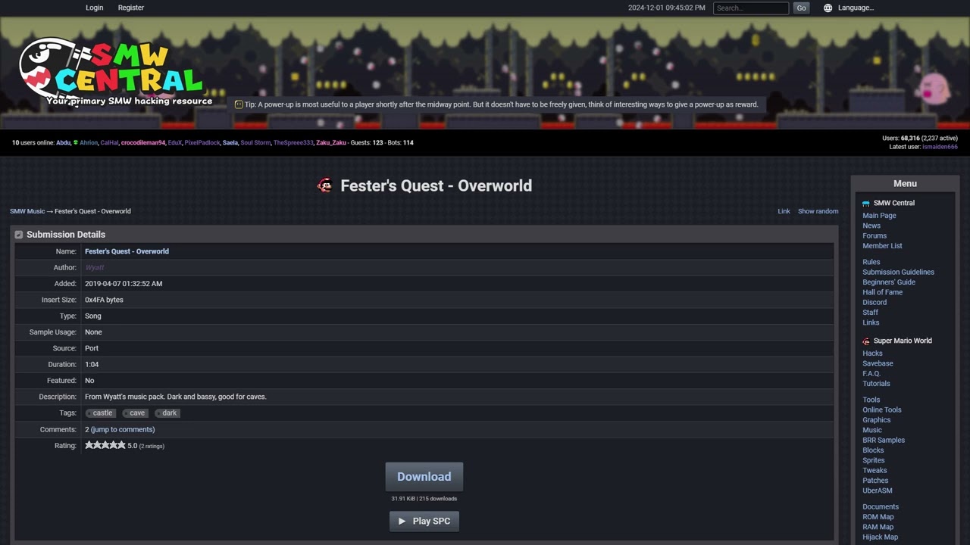Focus the Search input field
Image resolution: width=970 pixels, height=545 pixels.
[751, 8]
